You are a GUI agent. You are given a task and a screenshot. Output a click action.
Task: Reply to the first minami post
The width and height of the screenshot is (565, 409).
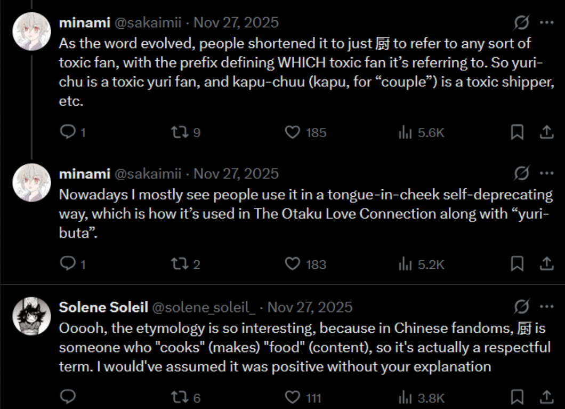tap(67, 132)
